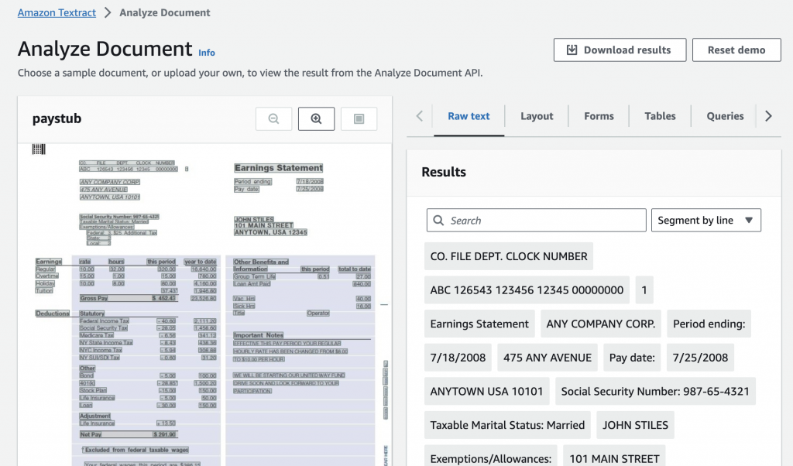Screen dimensions: 793x466
Task: Click the Analyze Document breadcrumb text
Action: [x=164, y=12]
